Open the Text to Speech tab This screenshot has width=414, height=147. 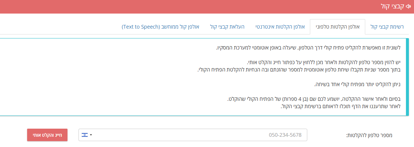(x=161, y=27)
